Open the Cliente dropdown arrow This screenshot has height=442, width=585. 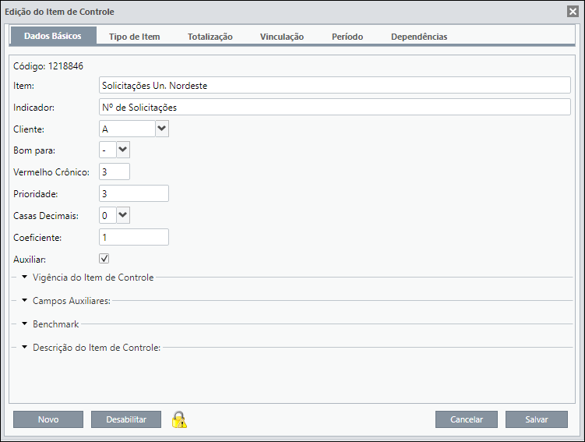point(162,129)
